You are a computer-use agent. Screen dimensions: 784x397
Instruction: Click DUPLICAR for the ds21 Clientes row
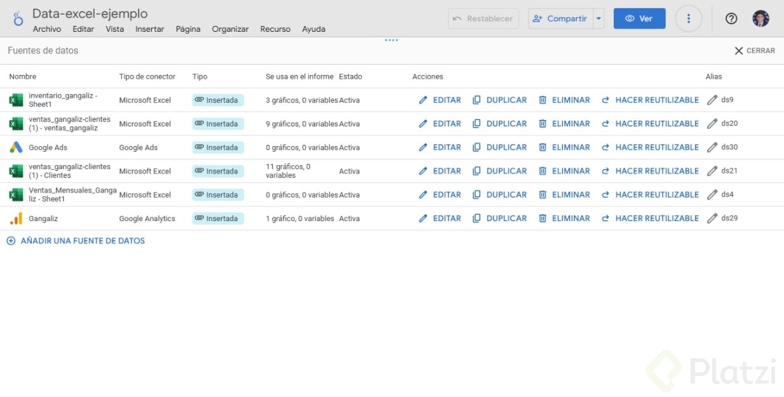pyautogui.click(x=499, y=171)
